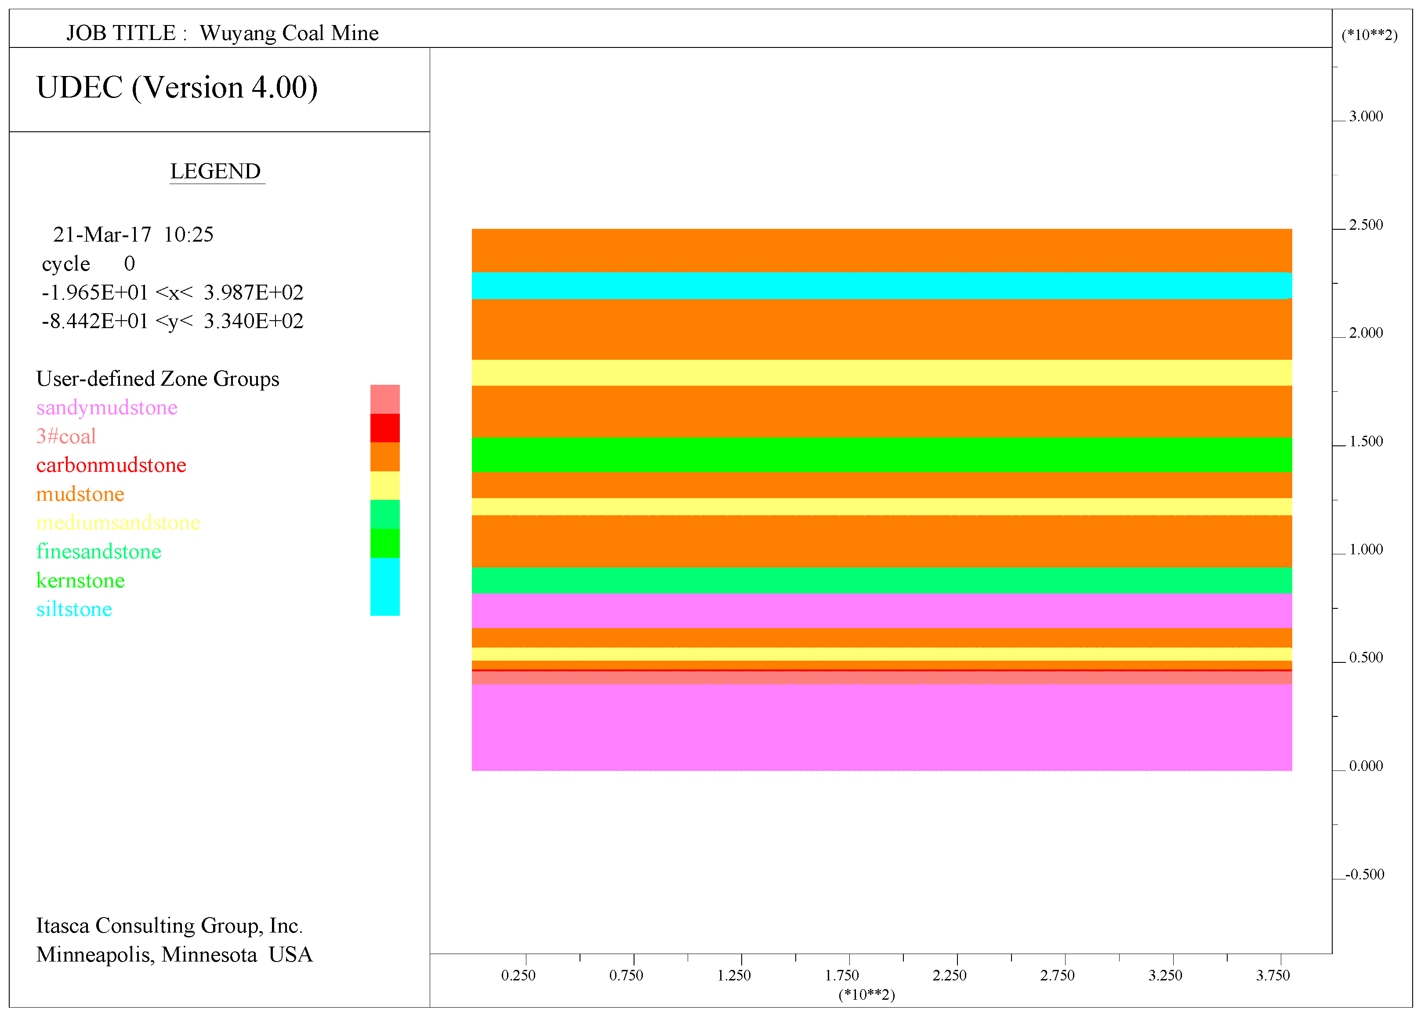Select the sandymudstone legend label

[107, 408]
